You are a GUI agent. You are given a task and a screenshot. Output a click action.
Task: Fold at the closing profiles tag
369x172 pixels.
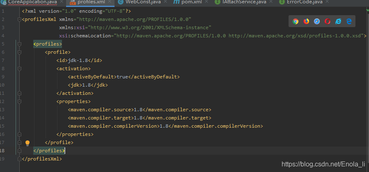(20, 151)
